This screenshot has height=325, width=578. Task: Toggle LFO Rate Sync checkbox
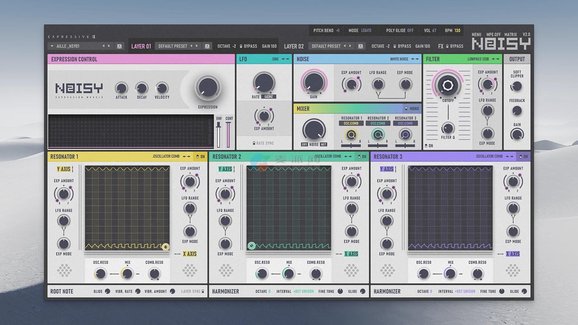click(254, 143)
